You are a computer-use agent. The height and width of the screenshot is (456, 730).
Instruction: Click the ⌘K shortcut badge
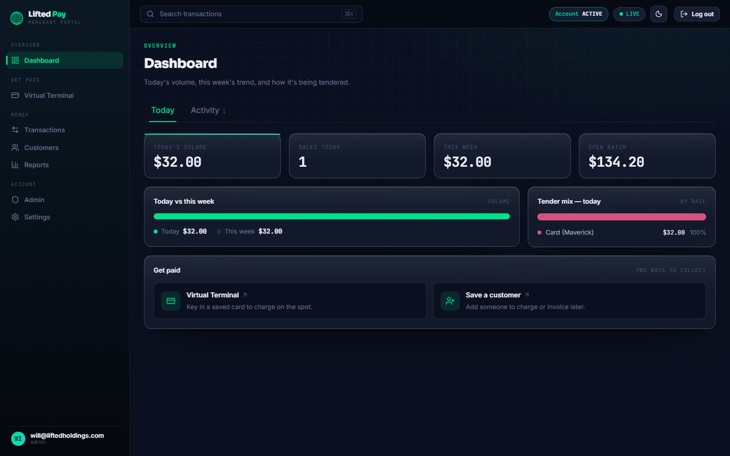coord(349,14)
